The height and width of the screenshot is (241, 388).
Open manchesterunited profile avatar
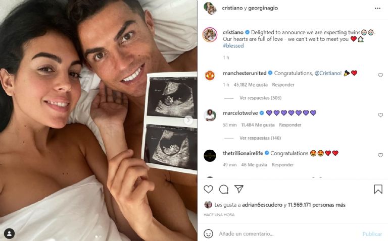(210, 76)
